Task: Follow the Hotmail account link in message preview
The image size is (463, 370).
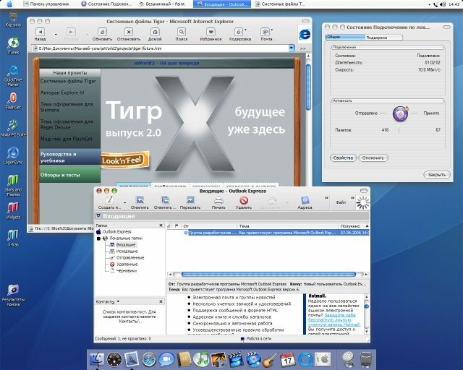Action: [x=334, y=320]
